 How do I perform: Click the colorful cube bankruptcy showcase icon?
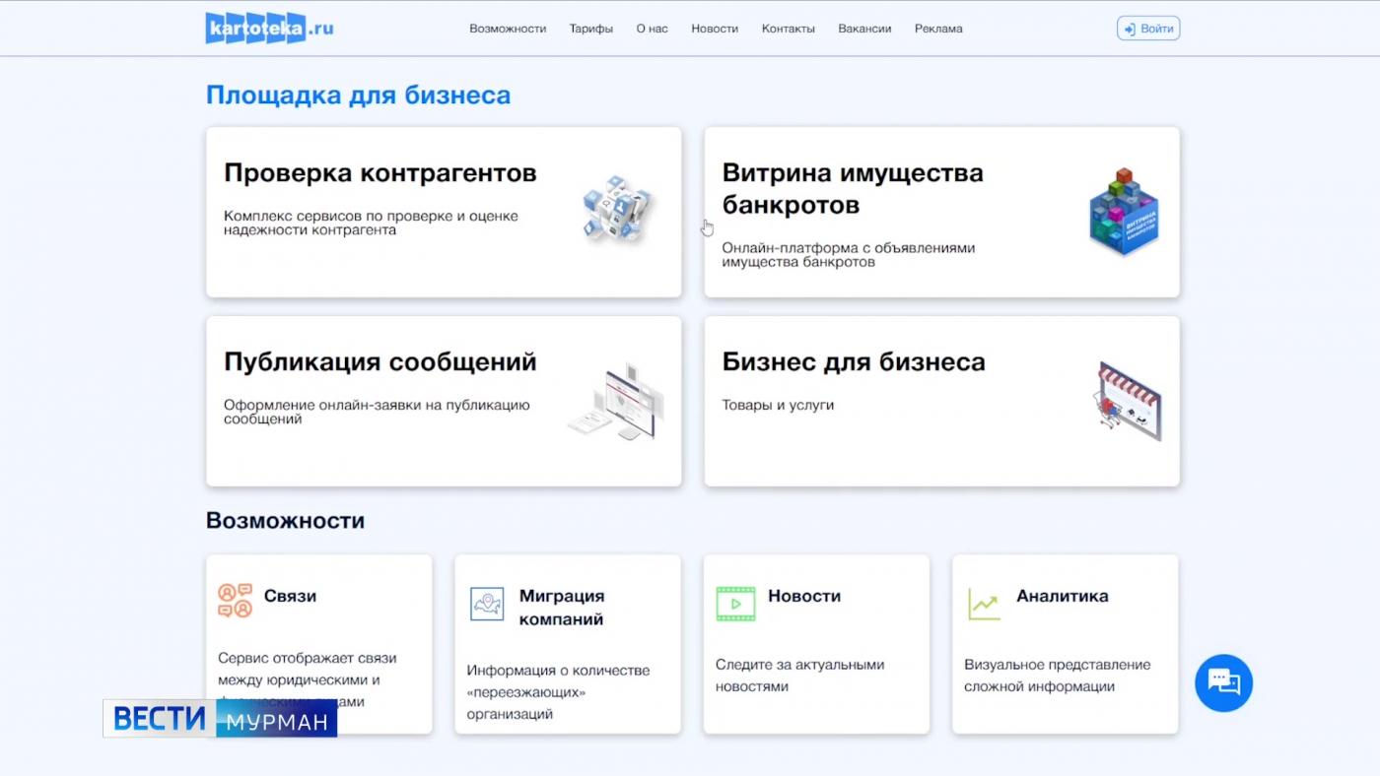click(1124, 212)
